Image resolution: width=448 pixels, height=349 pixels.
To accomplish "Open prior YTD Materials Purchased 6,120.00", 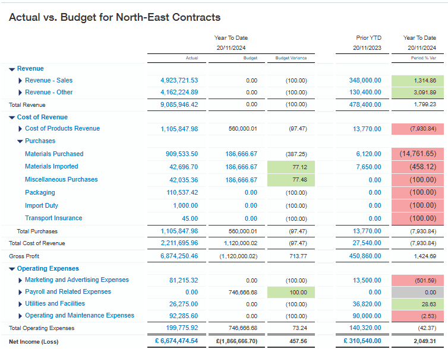I will (x=368, y=154).
